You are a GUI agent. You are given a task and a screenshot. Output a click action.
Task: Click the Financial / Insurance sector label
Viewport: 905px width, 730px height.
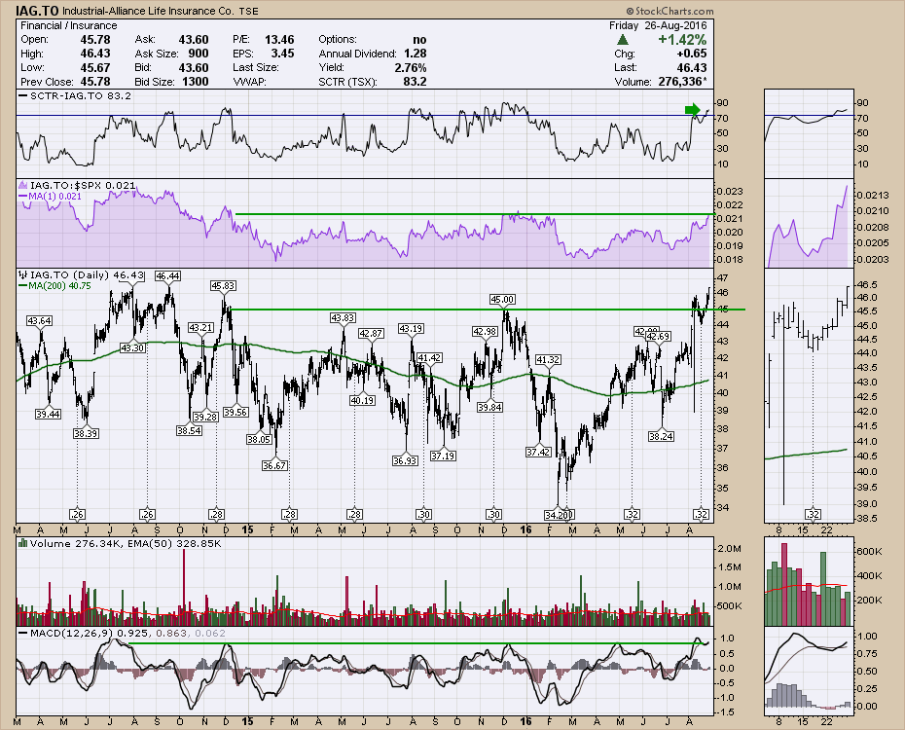coord(69,25)
